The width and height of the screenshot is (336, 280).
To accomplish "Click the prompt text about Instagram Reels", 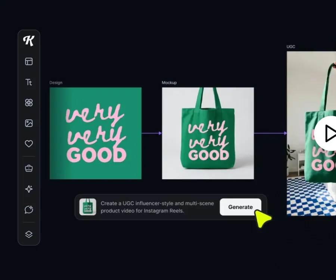I will click(157, 207).
